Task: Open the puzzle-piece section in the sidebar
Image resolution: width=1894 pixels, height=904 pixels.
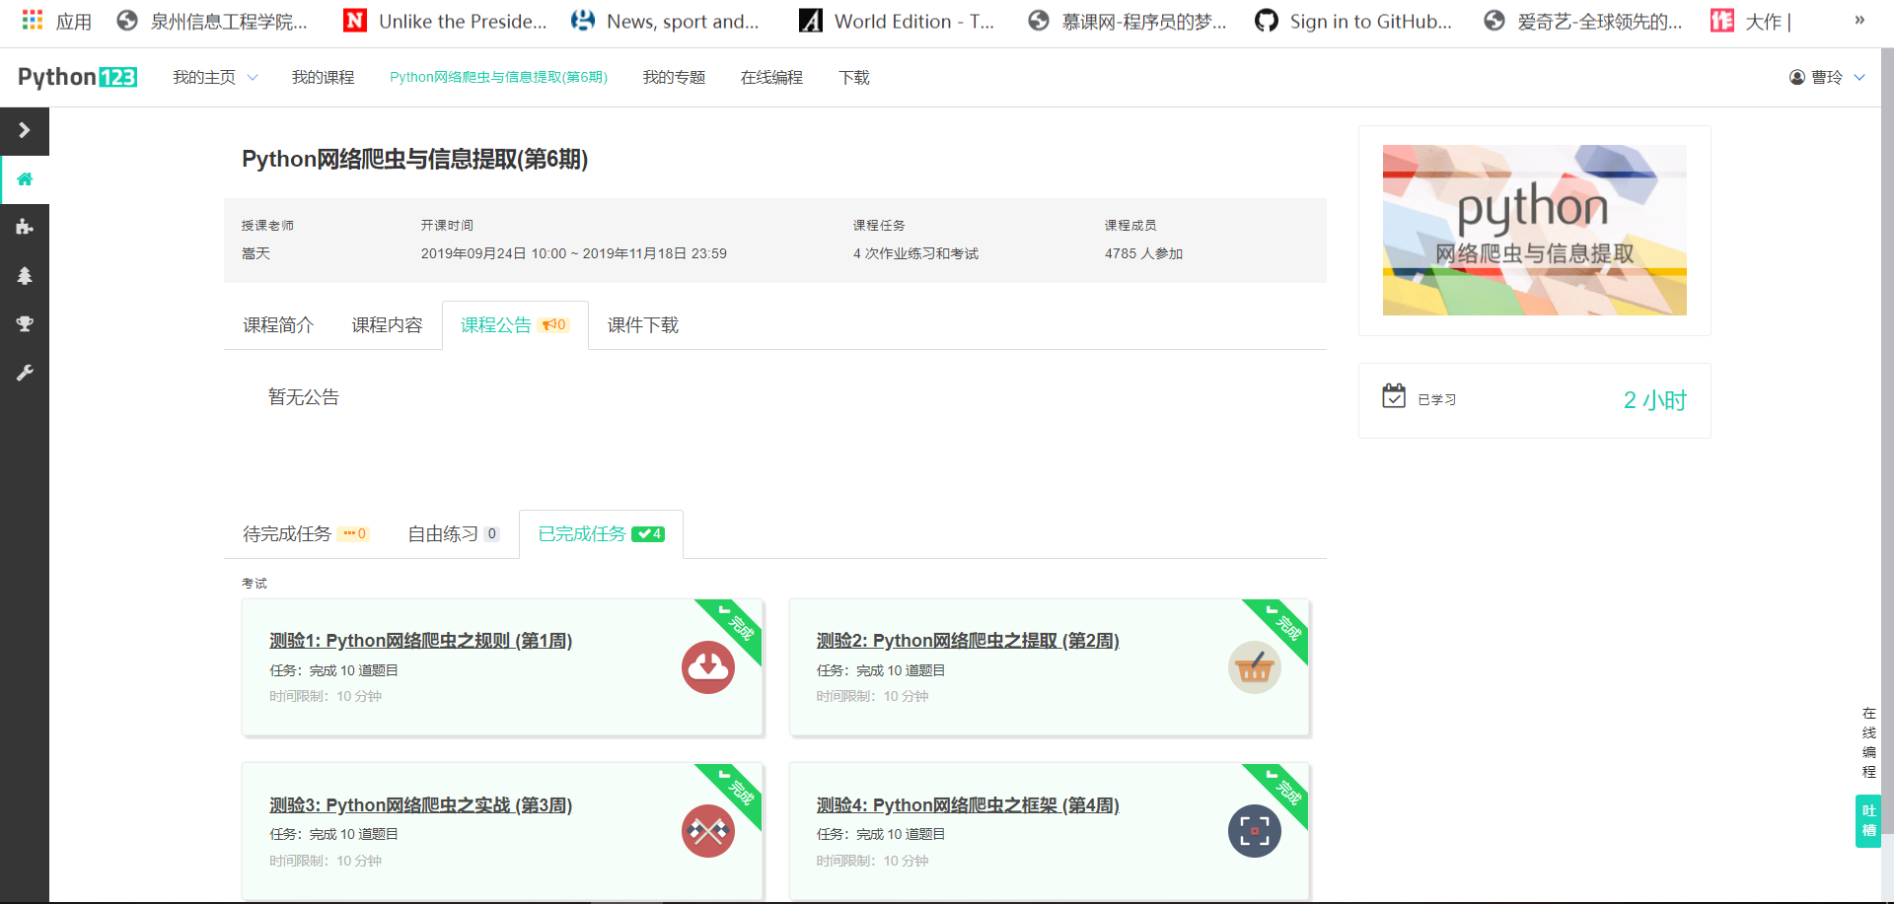Action: (x=25, y=227)
